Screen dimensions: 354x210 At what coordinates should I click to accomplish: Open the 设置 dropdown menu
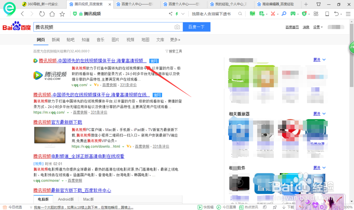point(318,27)
